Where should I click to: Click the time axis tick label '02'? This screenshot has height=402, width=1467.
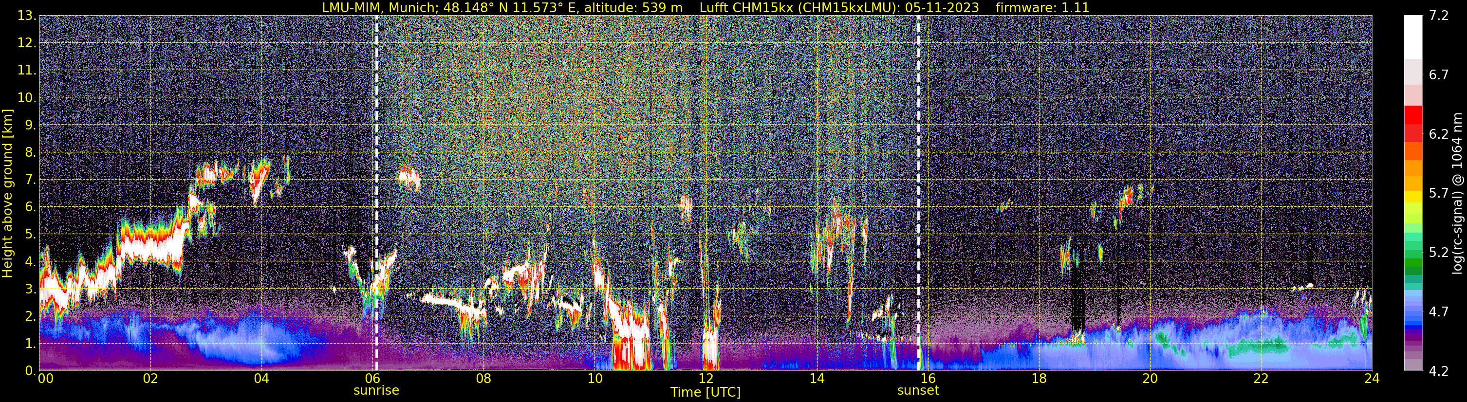pyautogui.click(x=150, y=379)
